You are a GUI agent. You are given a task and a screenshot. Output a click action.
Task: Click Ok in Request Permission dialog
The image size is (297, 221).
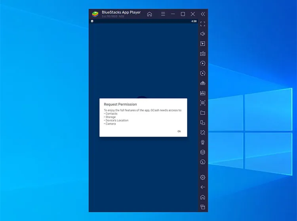tap(179, 131)
